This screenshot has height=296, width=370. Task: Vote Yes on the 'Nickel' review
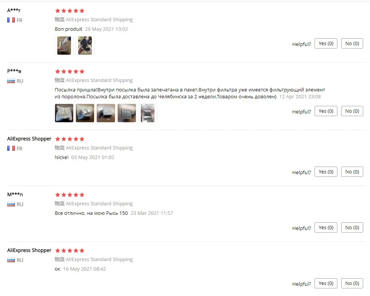coord(326,172)
